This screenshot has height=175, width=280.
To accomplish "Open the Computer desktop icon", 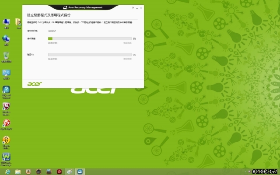I will 6,24.
